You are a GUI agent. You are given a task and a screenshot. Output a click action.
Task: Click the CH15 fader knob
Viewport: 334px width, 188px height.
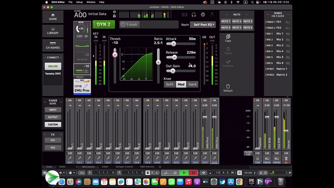point(205,117)
